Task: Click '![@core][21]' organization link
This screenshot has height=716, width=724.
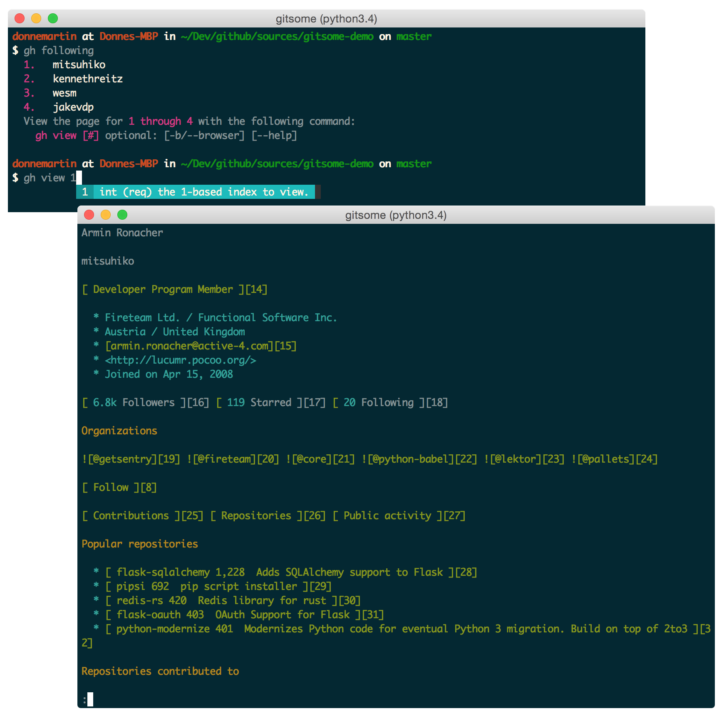Action: [x=320, y=459]
